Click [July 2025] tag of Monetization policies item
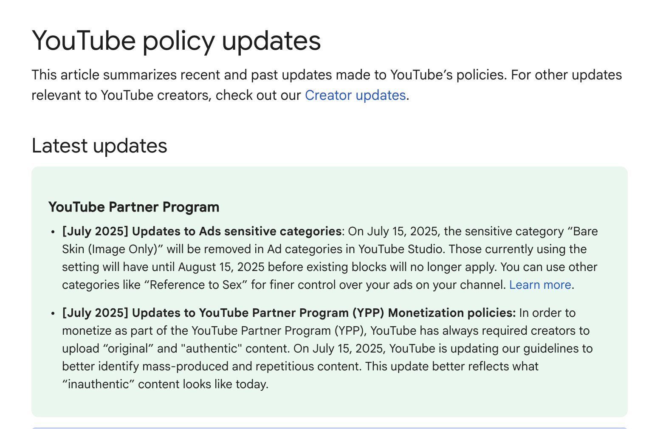Viewport: 660px width, 429px height. [95, 313]
